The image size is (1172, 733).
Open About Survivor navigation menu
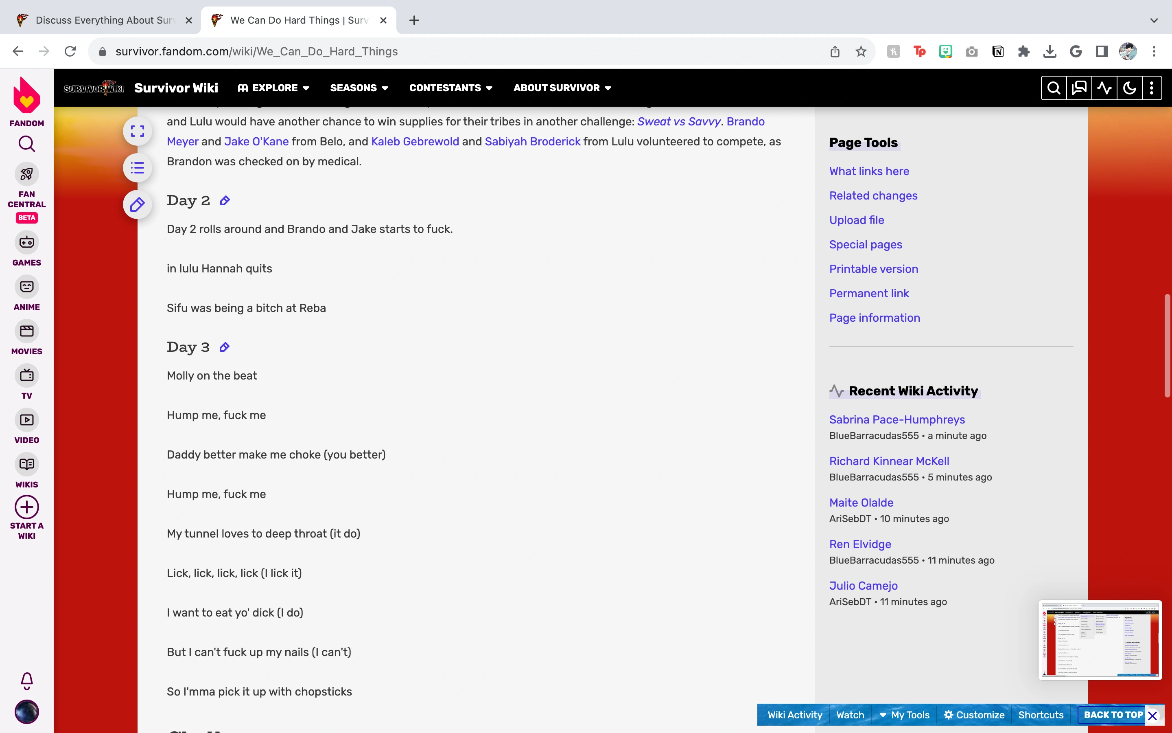click(x=562, y=88)
